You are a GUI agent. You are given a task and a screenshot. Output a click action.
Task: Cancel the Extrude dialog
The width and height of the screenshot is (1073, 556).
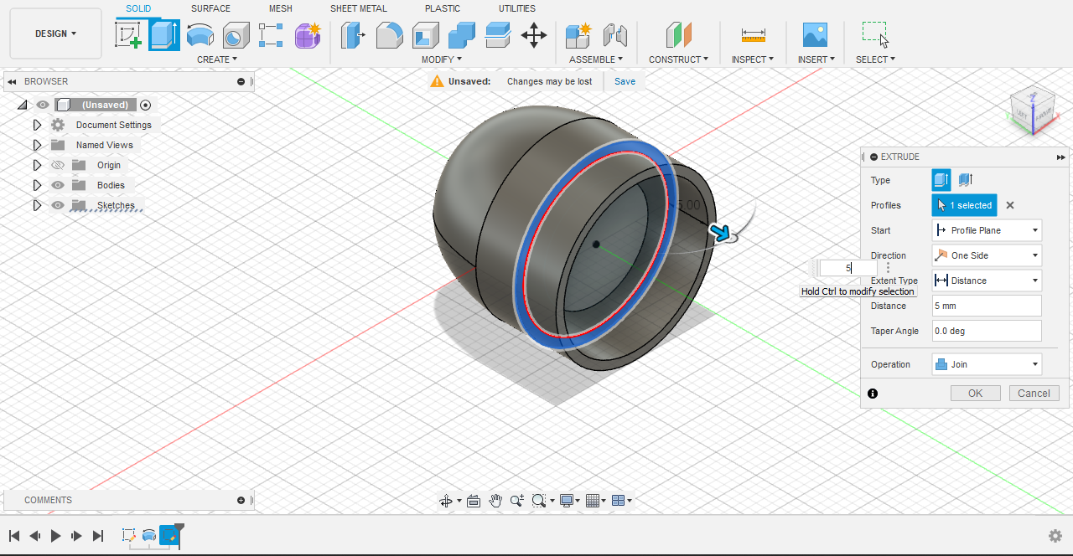tap(1034, 394)
